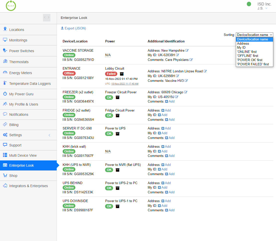The width and height of the screenshot is (276, 241).
Task: Open the Enterprise Look sidebar item
Action: coord(28,165)
